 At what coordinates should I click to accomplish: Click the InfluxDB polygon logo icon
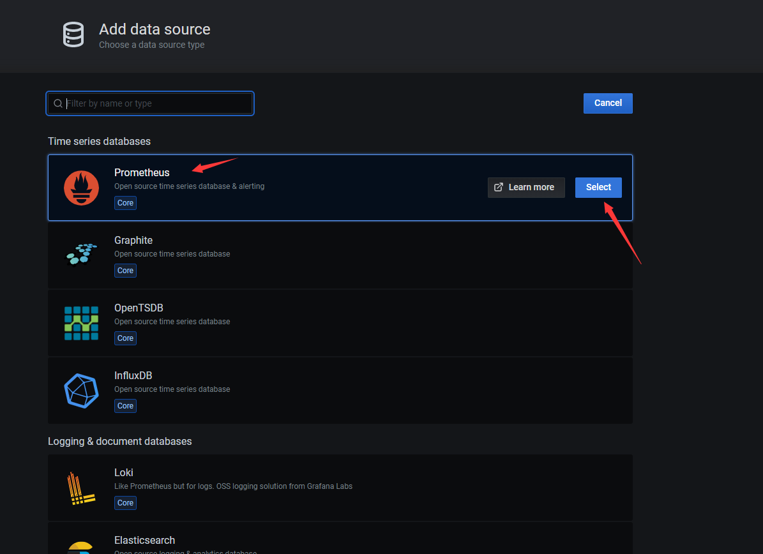point(81,391)
